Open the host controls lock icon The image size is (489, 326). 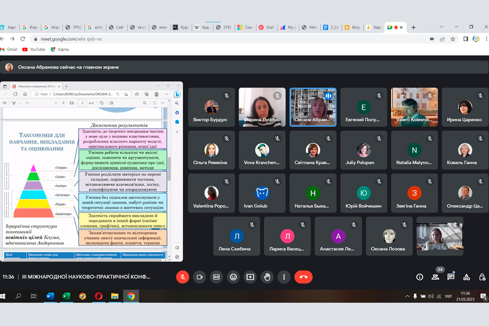[482, 277]
